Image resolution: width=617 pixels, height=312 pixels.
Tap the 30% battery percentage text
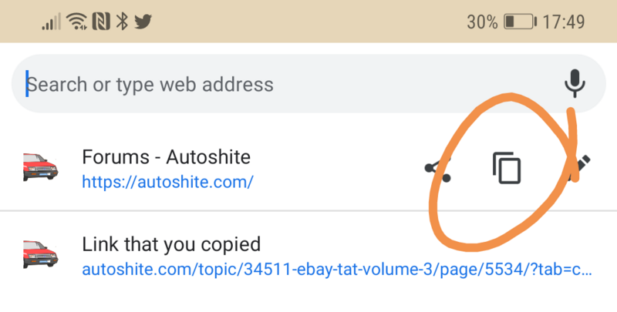coord(482,21)
